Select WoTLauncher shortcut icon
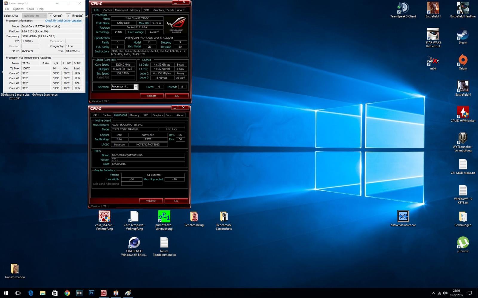 (x=463, y=142)
